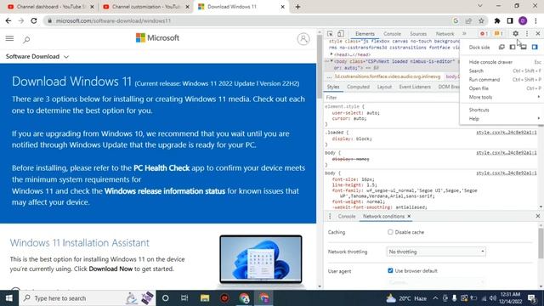
Task: Open File Explorer from the taskbar
Action: pos(205,298)
